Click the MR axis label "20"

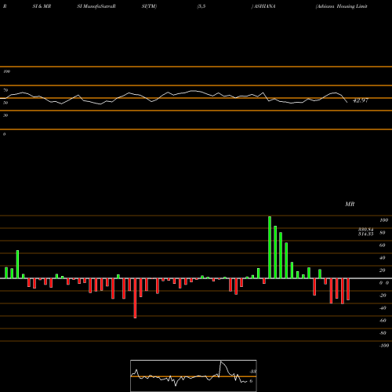(x=383, y=270)
